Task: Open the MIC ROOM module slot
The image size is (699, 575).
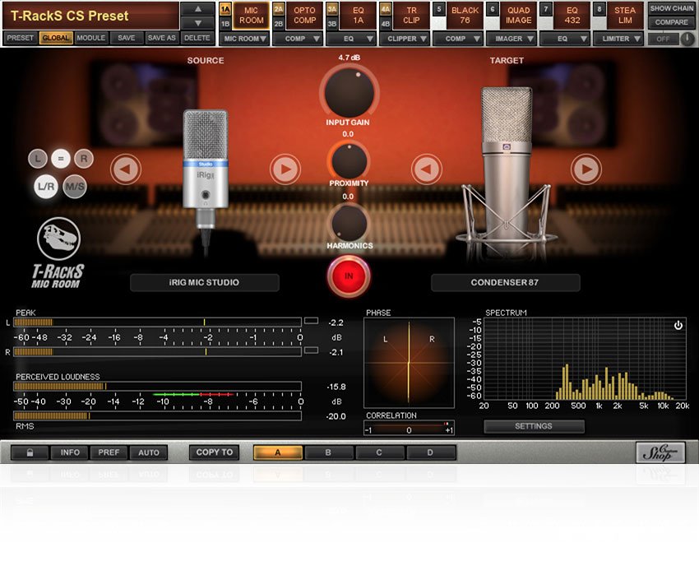Action: (251, 16)
